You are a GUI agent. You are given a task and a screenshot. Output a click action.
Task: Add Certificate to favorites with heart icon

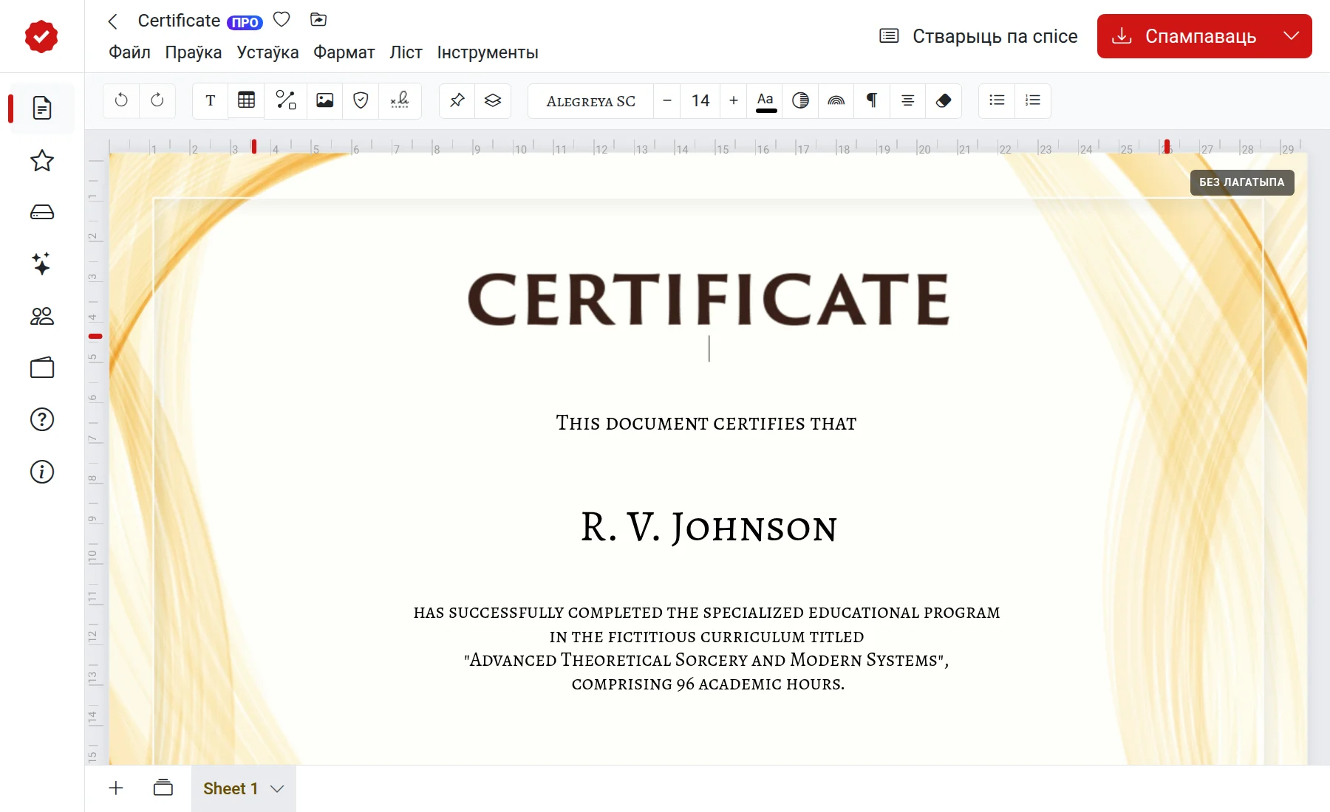click(x=282, y=20)
